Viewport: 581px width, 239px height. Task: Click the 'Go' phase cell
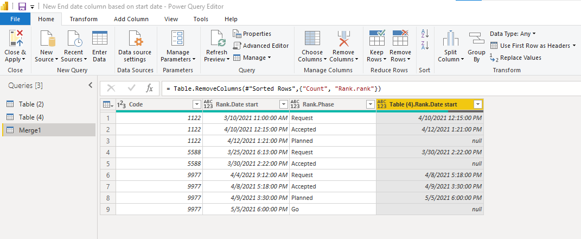pos(333,209)
